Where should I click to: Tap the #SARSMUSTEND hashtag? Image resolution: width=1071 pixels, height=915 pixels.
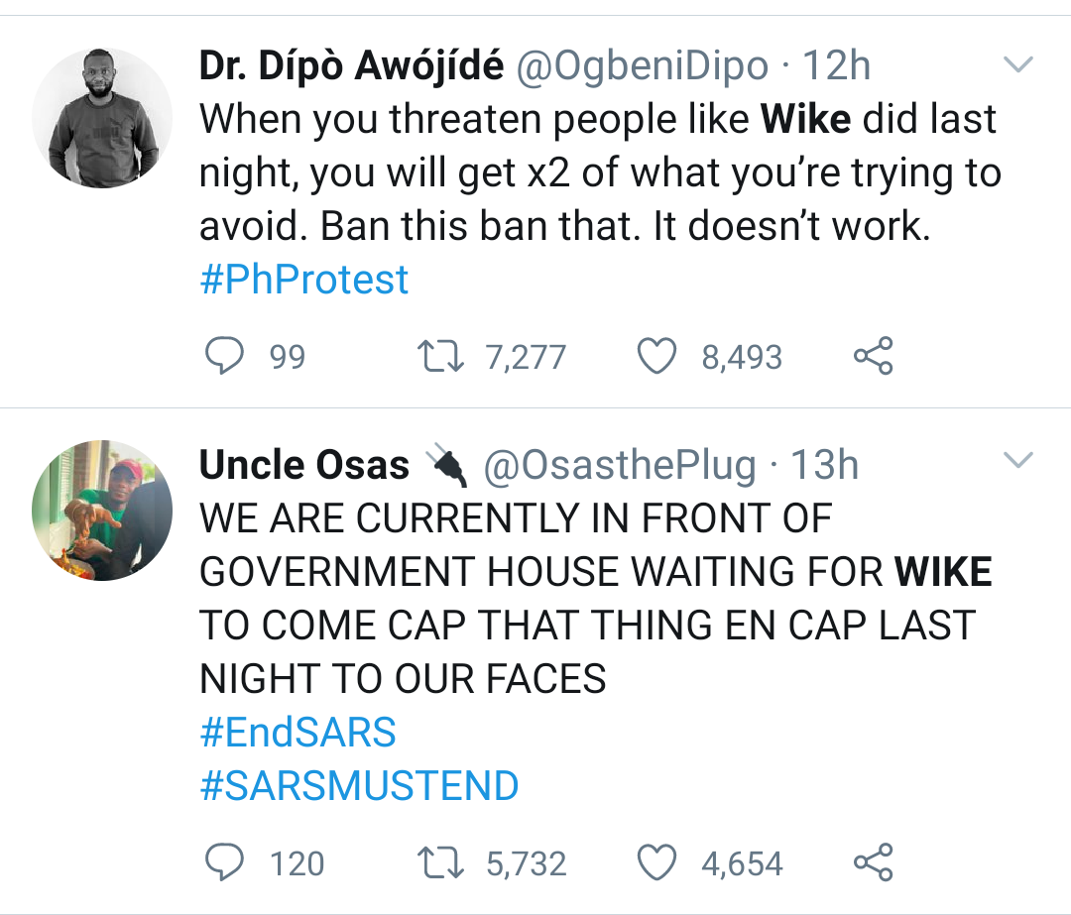(359, 786)
